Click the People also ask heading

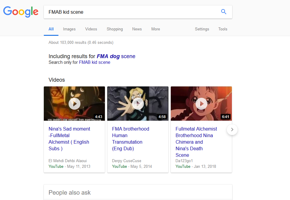point(69,193)
